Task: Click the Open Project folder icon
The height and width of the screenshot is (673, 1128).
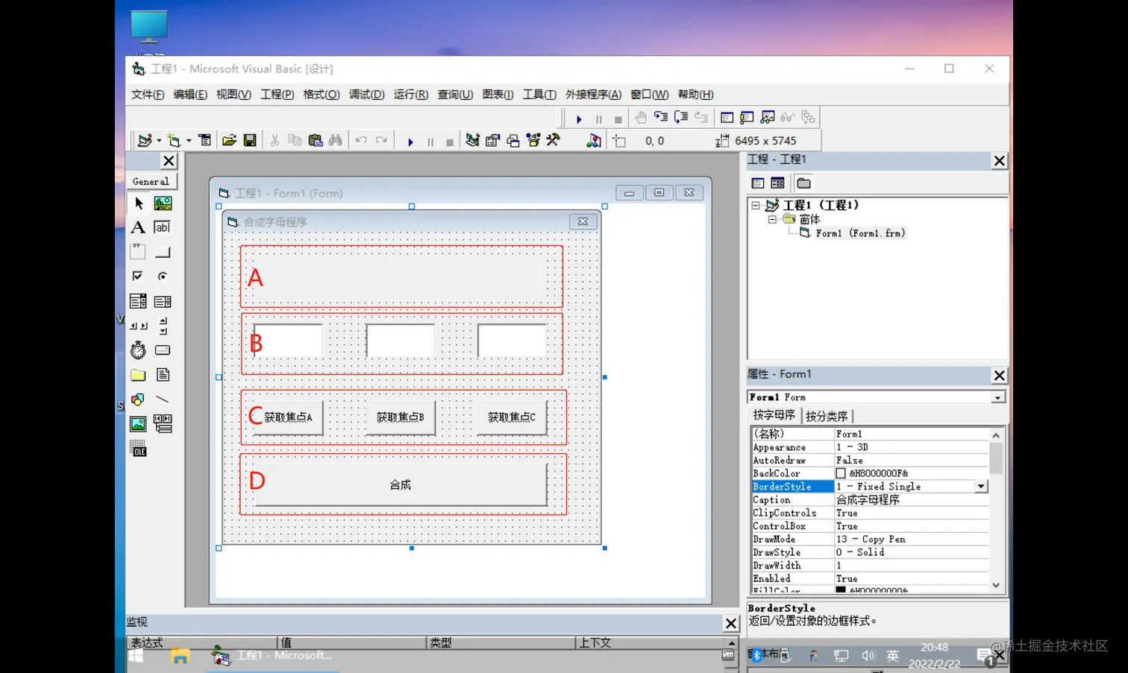Action: point(229,140)
